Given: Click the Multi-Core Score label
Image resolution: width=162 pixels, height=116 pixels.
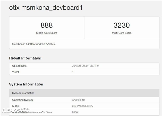Looking at the screenshot, I should (122, 33).
